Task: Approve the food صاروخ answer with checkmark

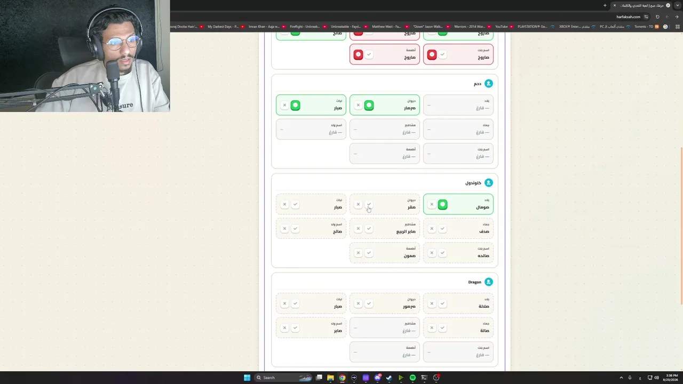Action: click(x=369, y=54)
